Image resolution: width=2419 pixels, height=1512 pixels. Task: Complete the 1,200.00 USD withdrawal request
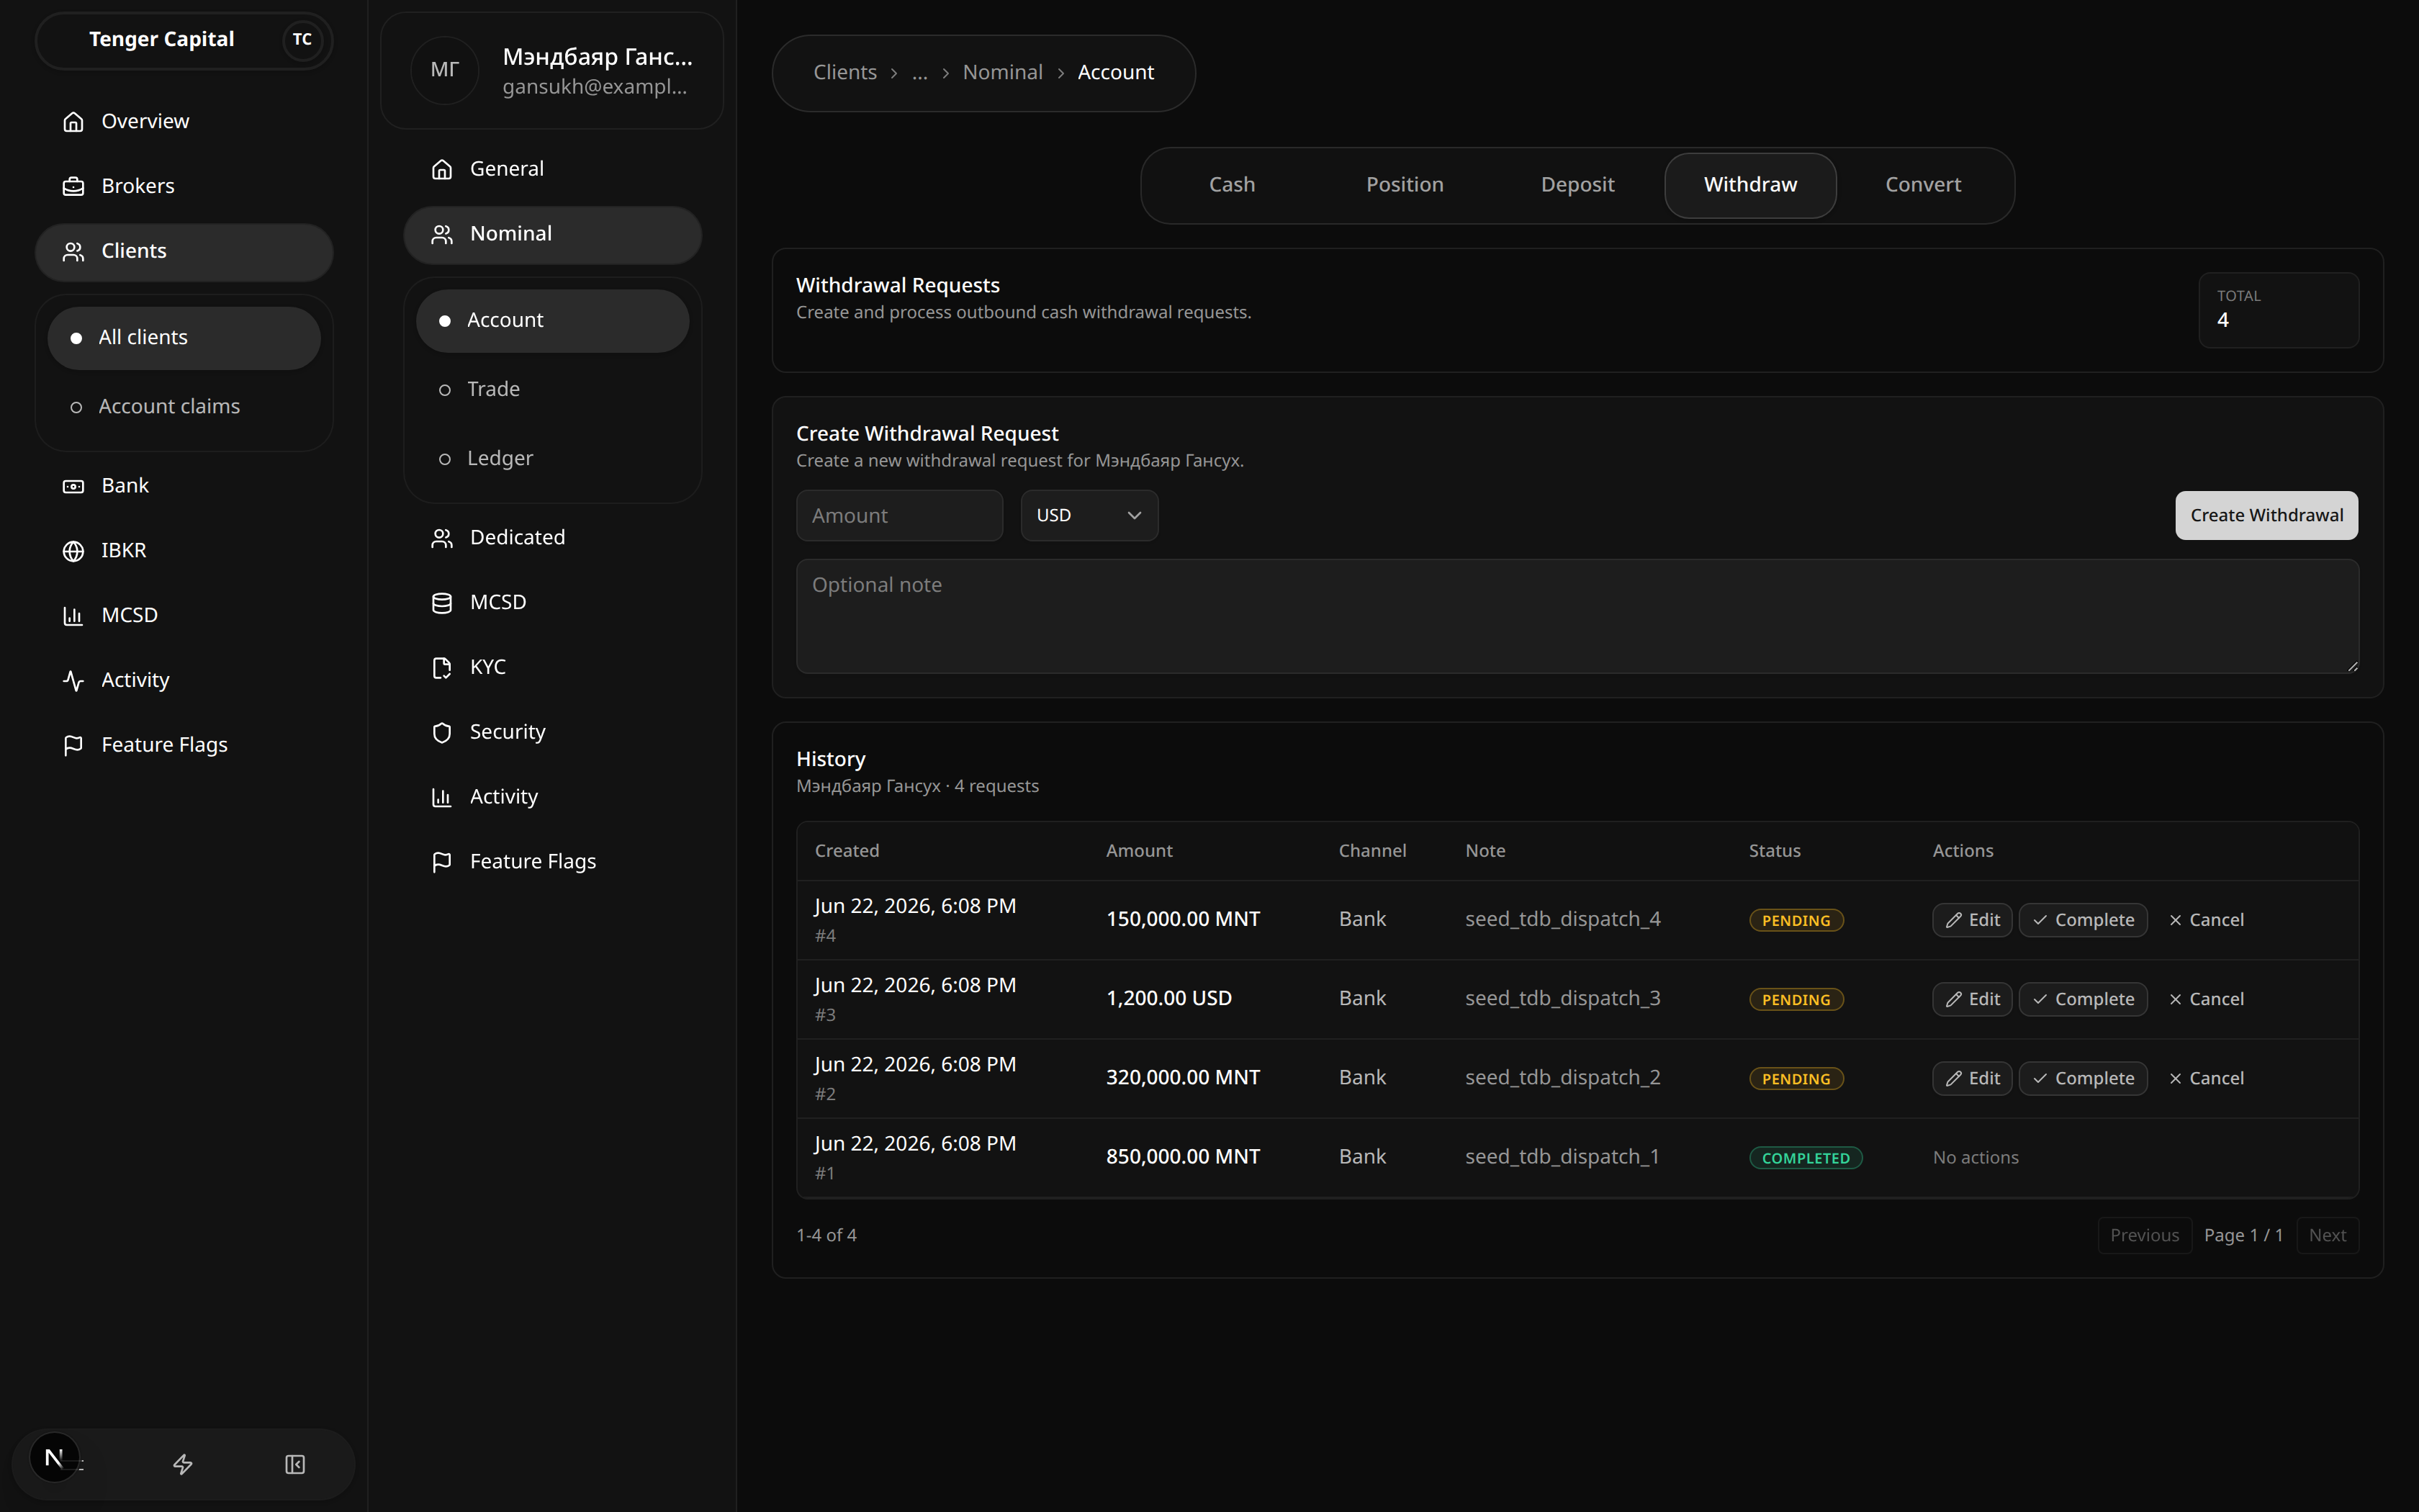pyautogui.click(x=2083, y=999)
